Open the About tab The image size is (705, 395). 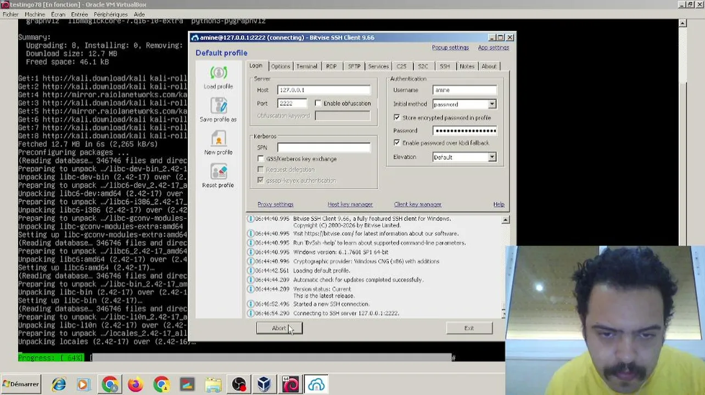click(489, 66)
